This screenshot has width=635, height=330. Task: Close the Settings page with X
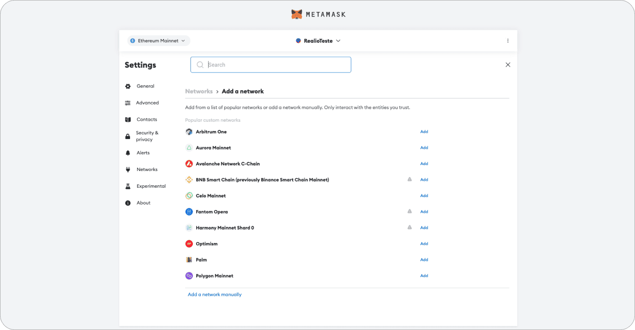tap(508, 65)
